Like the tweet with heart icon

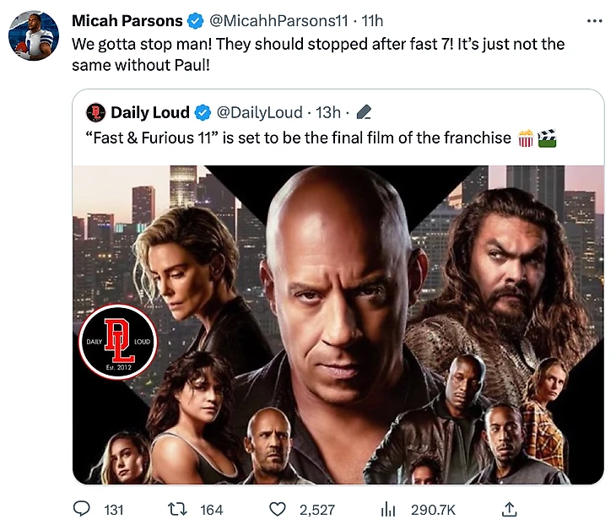pos(277,510)
